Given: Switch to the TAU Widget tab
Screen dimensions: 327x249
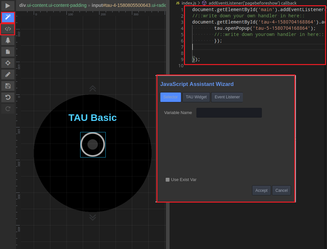Looking at the screenshot, I should 196,97.
